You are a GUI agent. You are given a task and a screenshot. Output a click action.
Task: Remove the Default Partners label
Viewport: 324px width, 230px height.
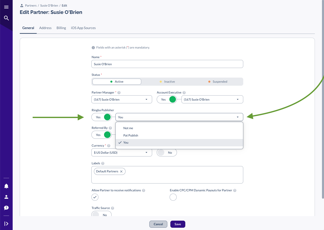coord(121,171)
